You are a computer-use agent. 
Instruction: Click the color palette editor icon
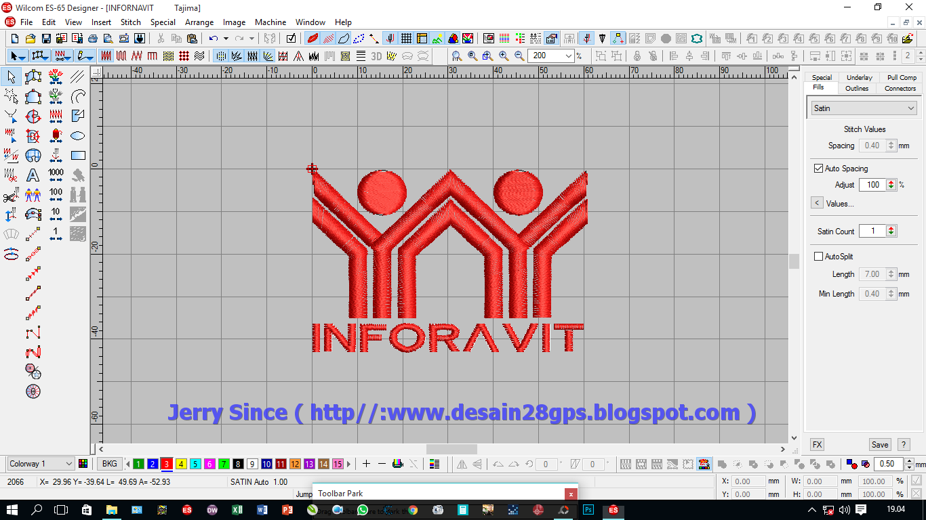[83, 464]
